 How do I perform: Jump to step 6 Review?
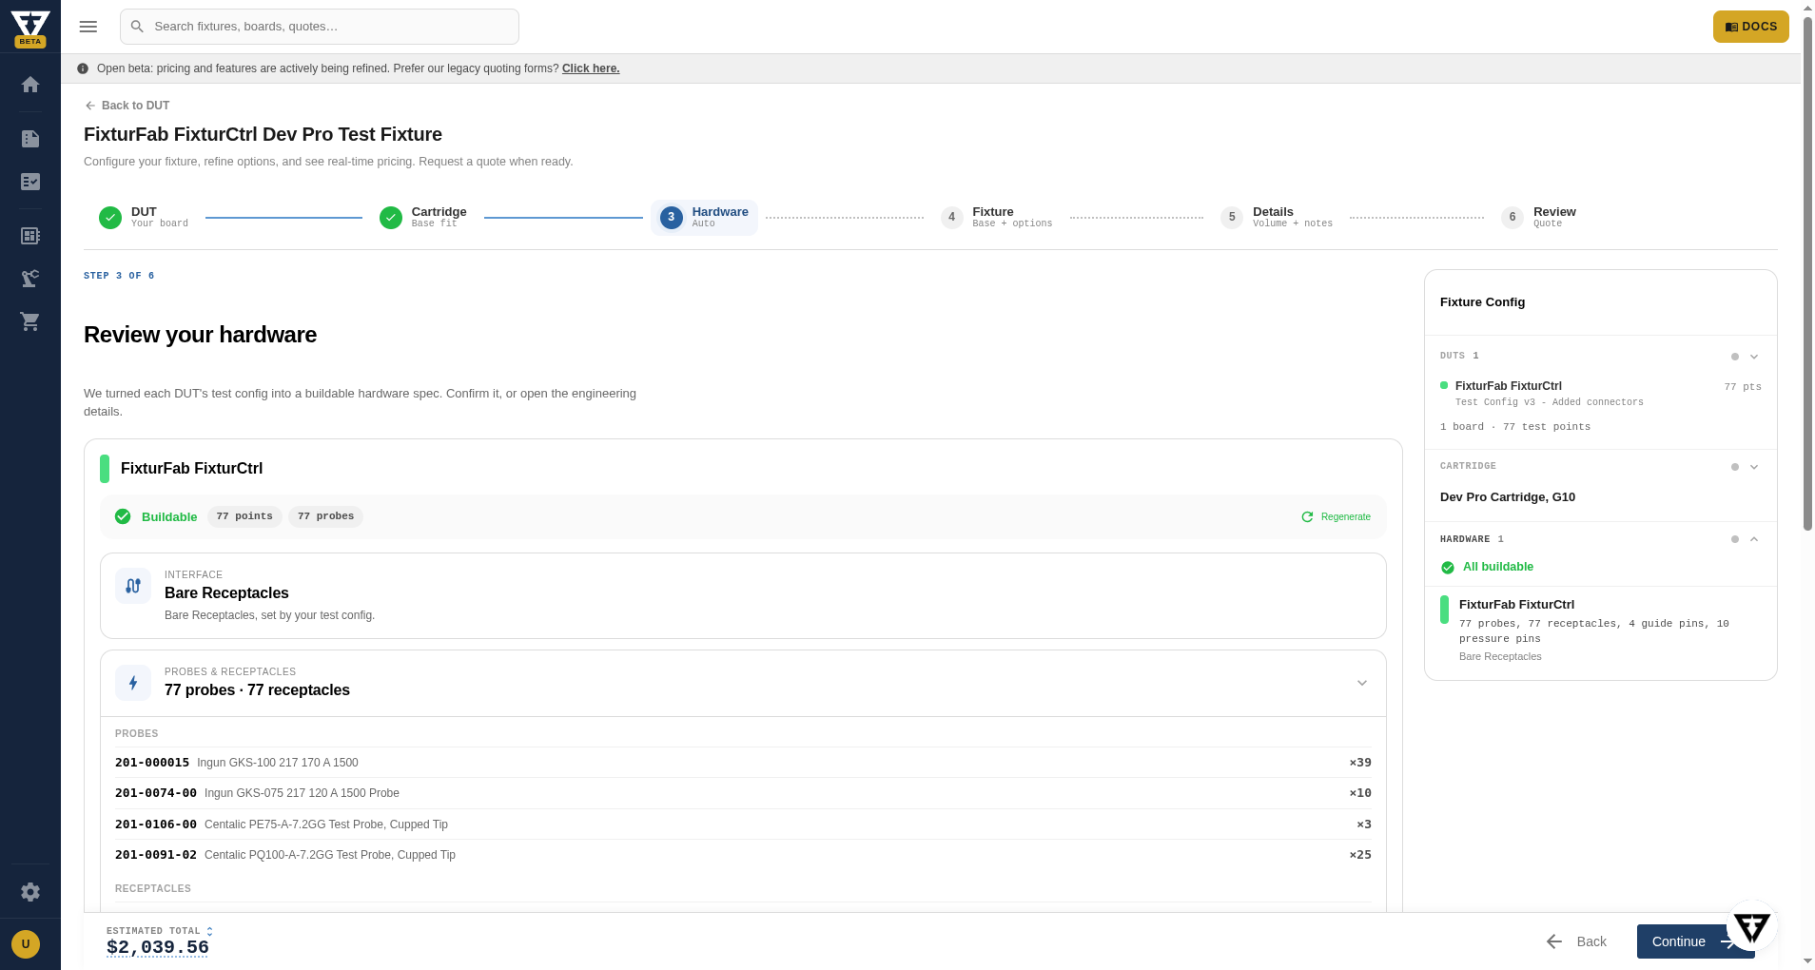coord(1539,217)
